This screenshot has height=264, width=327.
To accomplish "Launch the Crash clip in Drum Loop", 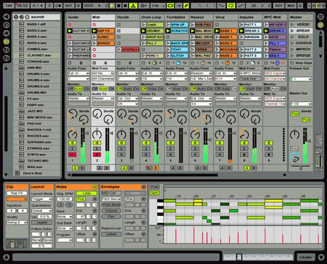I will pyautogui.click(x=152, y=24).
